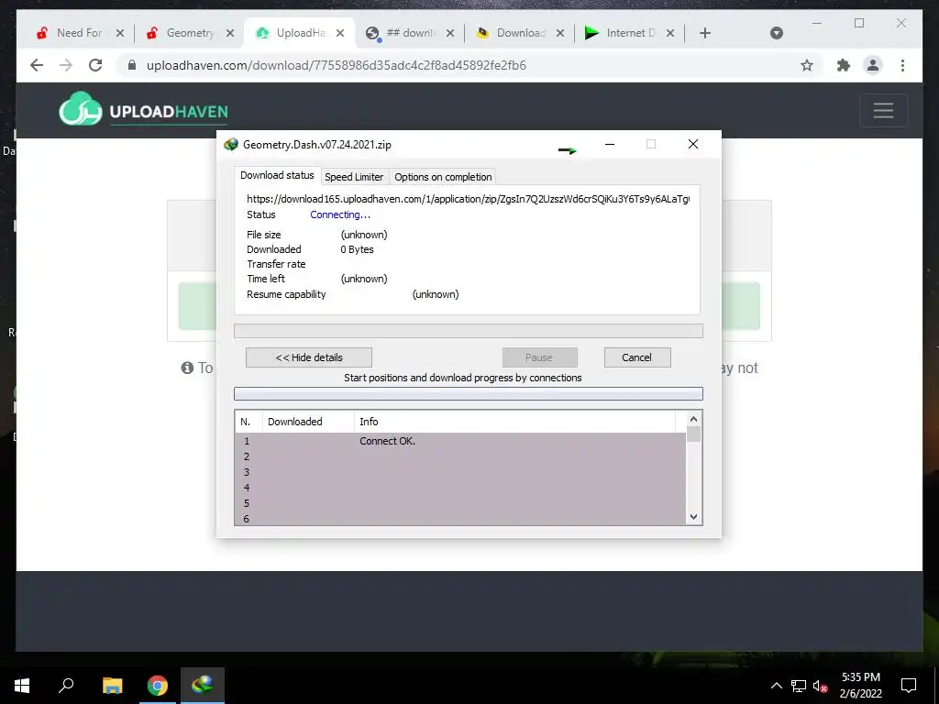Show hidden system tray icons
This screenshot has width=939, height=704.
point(776,686)
